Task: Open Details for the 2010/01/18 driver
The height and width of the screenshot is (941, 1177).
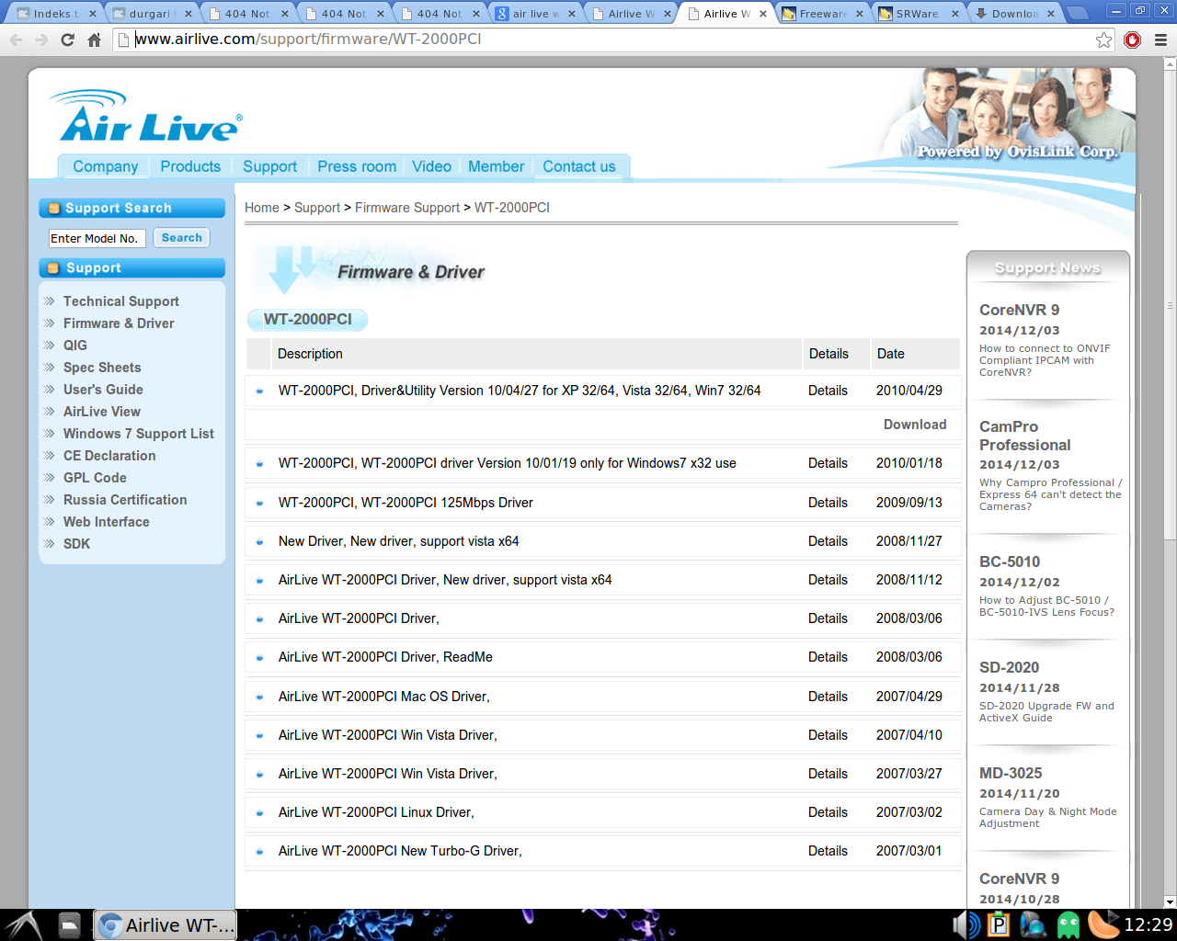Action: tap(828, 463)
